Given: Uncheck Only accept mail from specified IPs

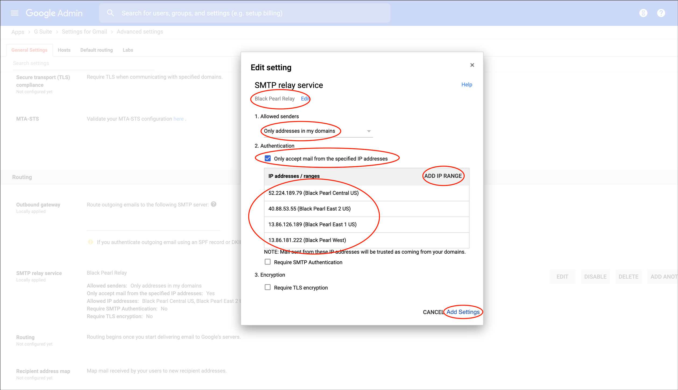Looking at the screenshot, I should [267, 158].
